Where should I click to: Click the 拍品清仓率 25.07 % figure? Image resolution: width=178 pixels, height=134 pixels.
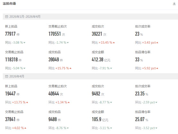(142, 119)
